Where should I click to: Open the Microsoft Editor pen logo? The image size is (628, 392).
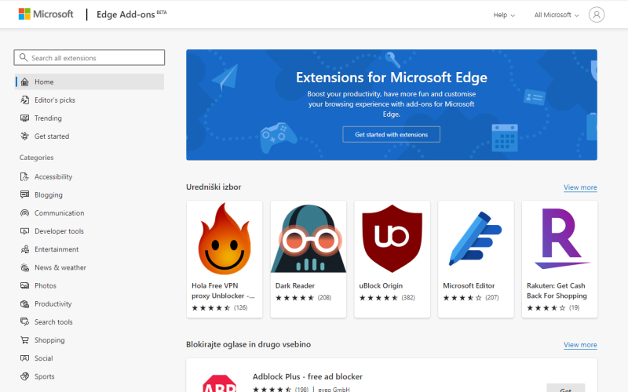click(x=476, y=239)
